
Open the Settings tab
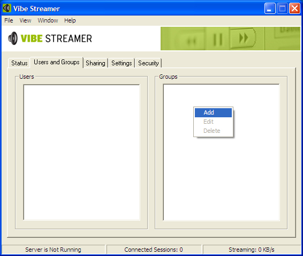coord(122,63)
